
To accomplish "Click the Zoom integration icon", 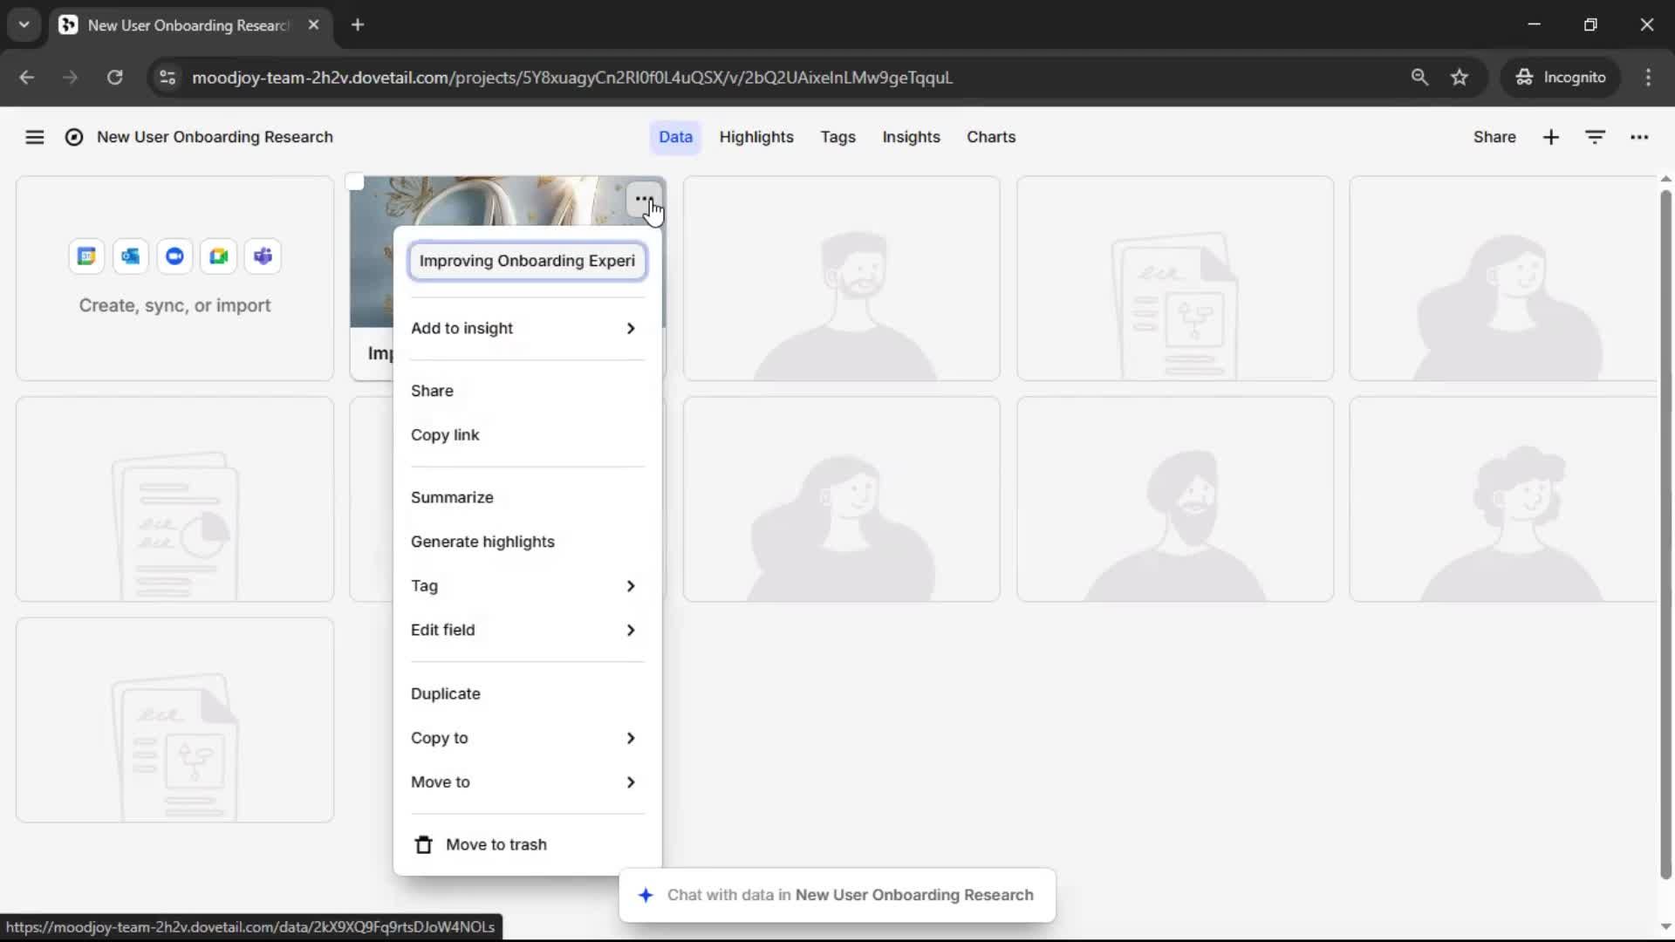I will 174,256.
